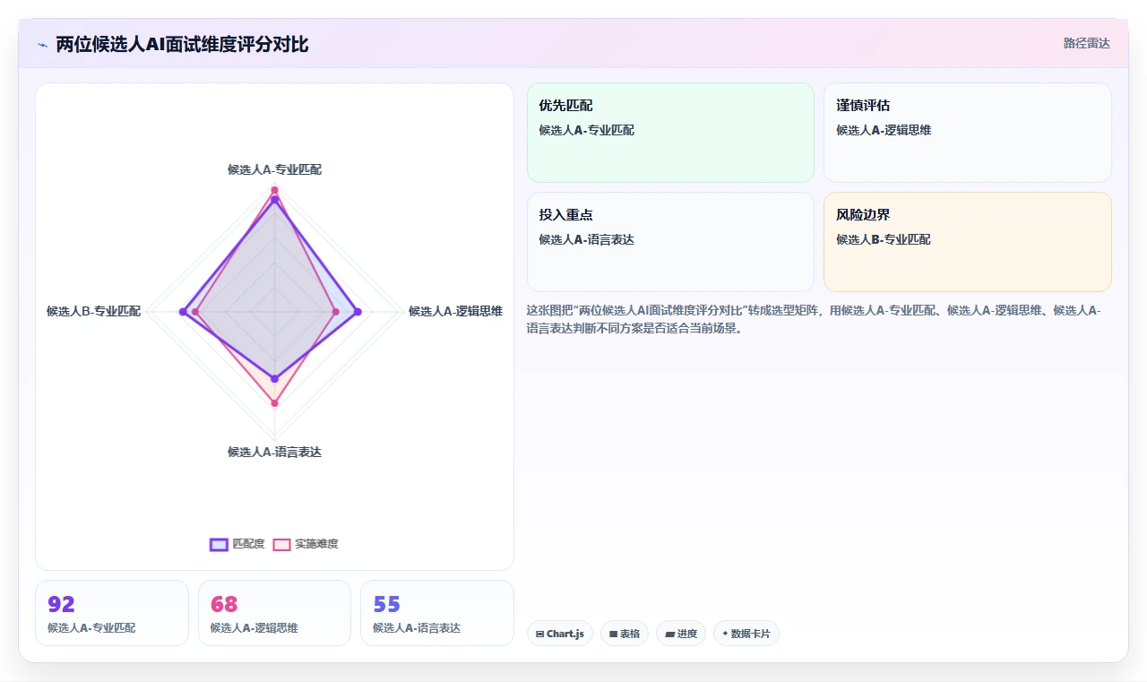Select the 投入重点 card

point(670,242)
